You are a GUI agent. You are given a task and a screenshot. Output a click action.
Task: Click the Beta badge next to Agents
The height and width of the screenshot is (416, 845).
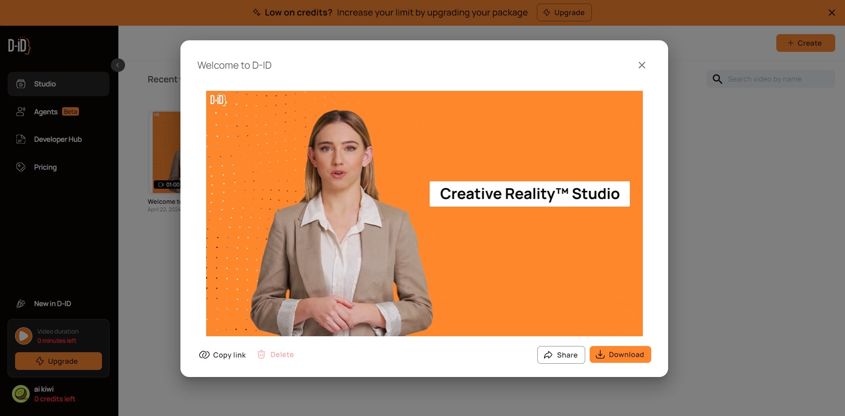[x=70, y=112]
